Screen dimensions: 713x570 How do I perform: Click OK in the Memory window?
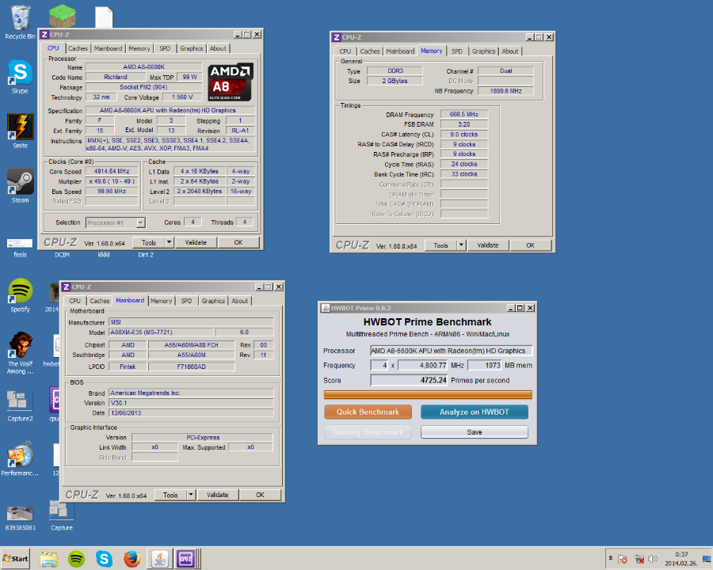tap(530, 245)
